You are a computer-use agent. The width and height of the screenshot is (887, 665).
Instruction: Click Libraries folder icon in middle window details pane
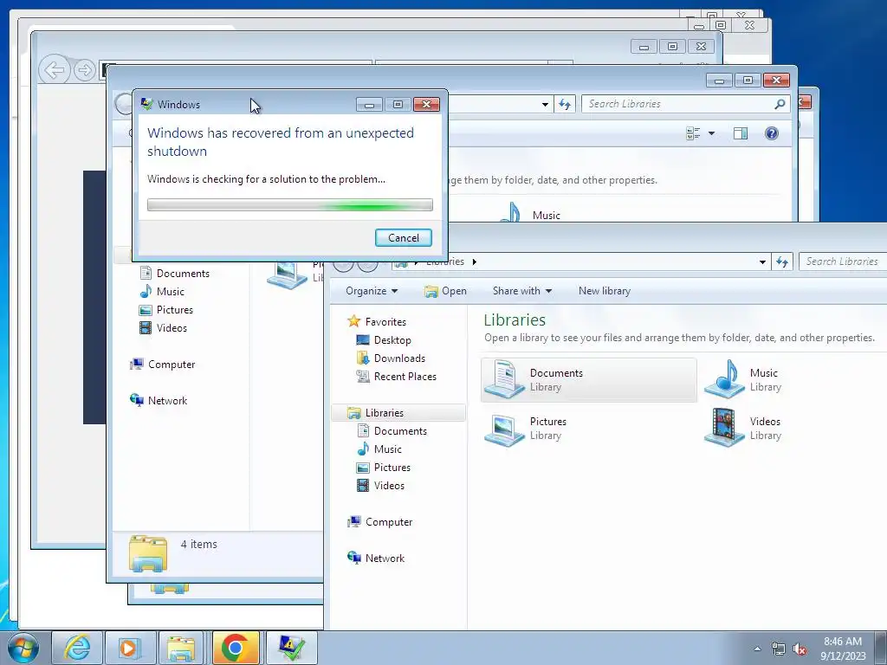click(x=148, y=553)
